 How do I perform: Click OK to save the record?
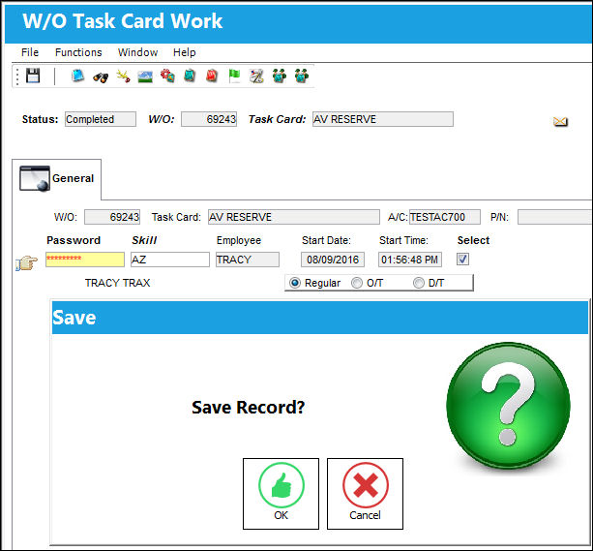click(x=281, y=494)
